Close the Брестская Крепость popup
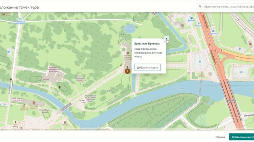 click(x=166, y=39)
